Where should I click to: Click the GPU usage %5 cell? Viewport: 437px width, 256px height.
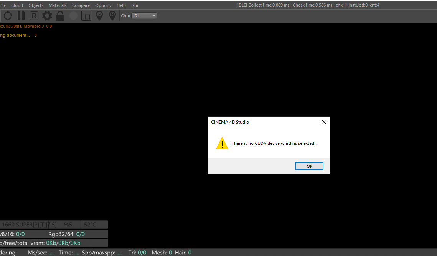(68, 225)
